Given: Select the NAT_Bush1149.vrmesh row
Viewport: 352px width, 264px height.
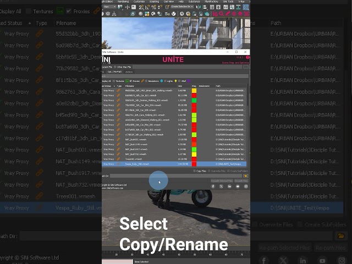Looking at the screenshot, I should [x=174, y=144].
